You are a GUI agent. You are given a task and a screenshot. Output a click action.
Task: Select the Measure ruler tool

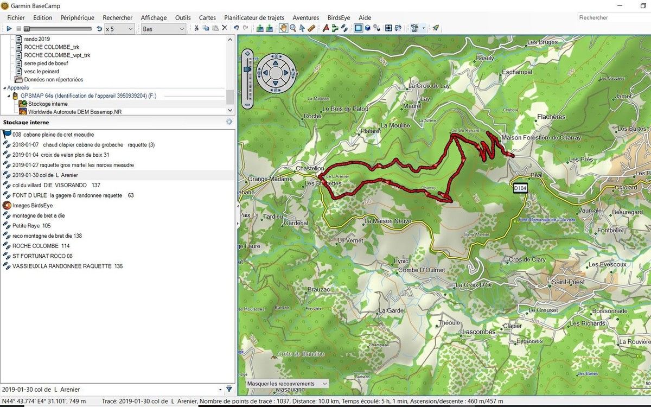(x=311, y=28)
